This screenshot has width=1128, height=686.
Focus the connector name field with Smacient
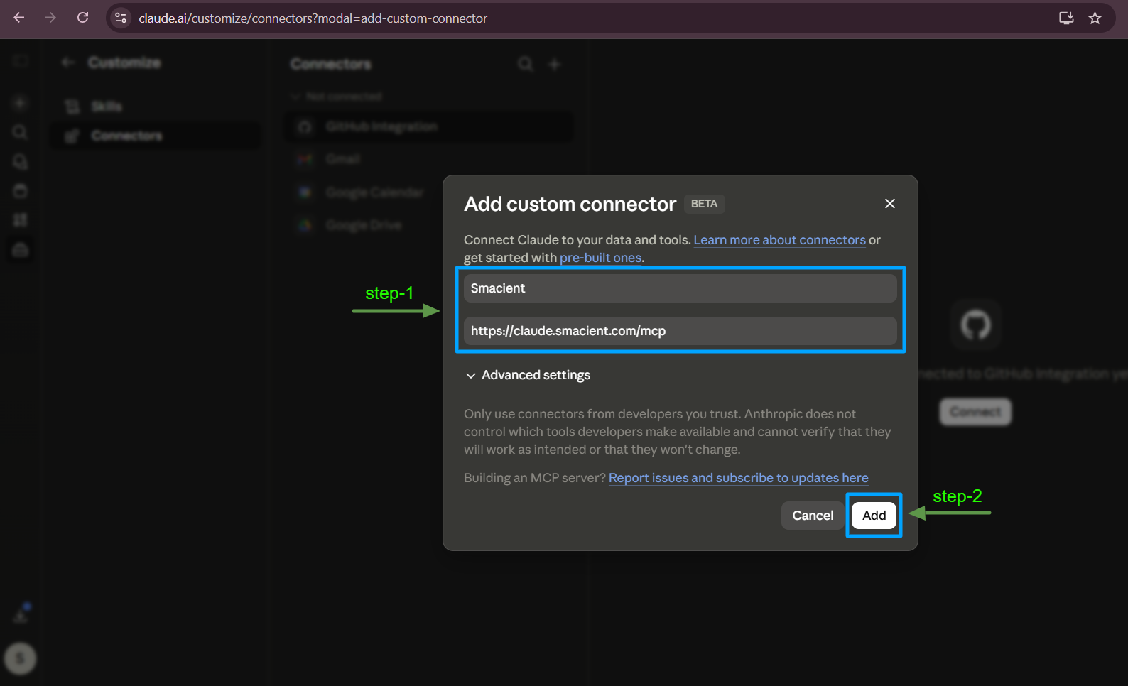(x=680, y=288)
